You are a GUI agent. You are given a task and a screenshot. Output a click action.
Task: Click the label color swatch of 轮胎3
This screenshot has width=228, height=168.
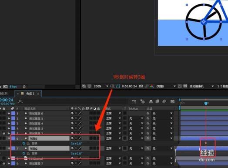pos(13,138)
